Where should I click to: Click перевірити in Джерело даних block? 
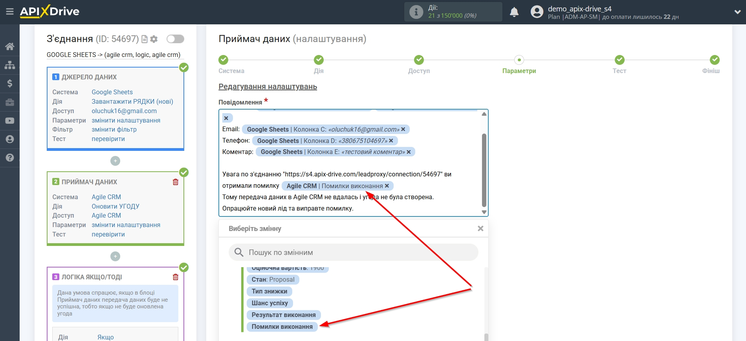point(108,139)
